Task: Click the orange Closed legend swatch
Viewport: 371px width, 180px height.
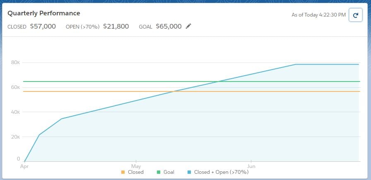Action: [x=123, y=172]
